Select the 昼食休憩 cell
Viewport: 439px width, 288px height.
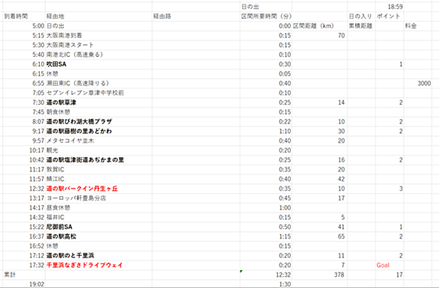(x=99, y=207)
